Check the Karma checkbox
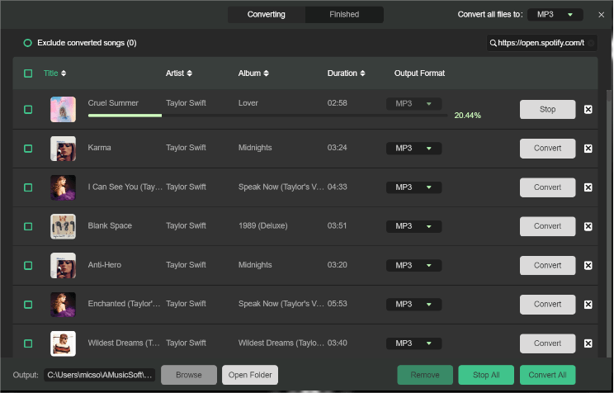The width and height of the screenshot is (614, 393). 28,149
